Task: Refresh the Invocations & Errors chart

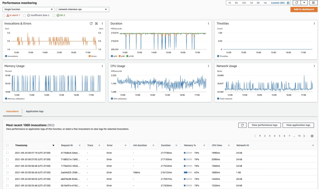Action: click(91, 24)
